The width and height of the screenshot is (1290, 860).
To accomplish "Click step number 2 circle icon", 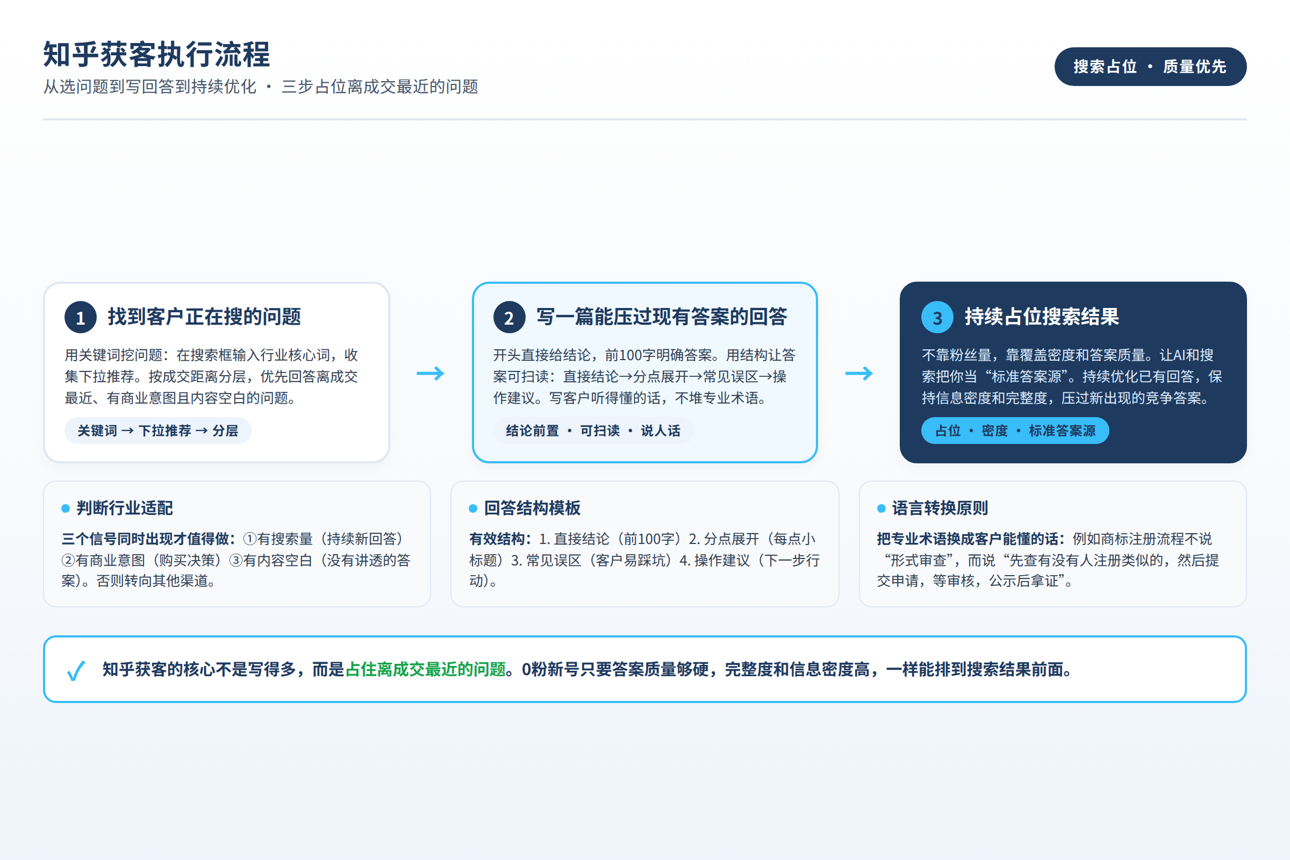I will 509,317.
